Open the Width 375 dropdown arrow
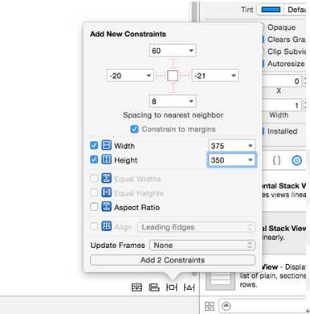This screenshot has height=314, width=310. point(251,146)
